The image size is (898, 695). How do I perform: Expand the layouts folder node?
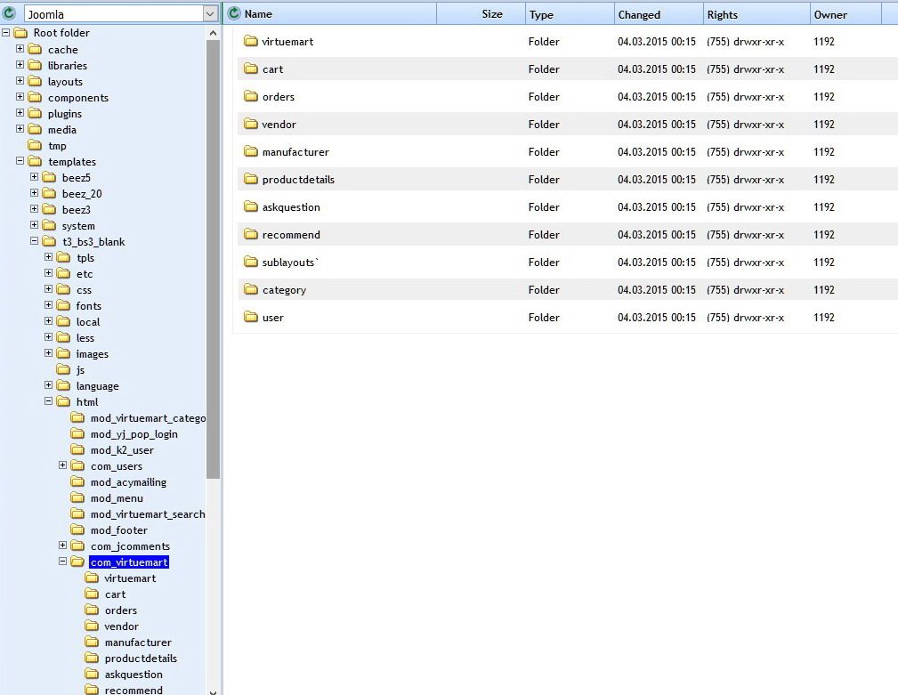click(x=20, y=81)
